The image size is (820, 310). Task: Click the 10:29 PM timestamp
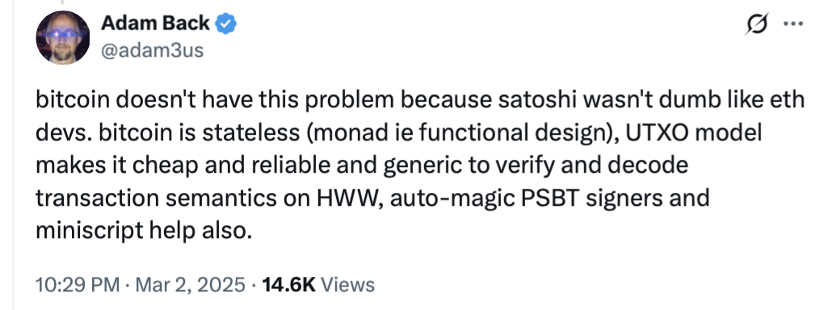[x=78, y=285]
